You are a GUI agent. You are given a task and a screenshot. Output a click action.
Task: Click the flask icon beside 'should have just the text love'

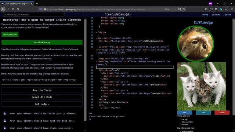[x=5, y=121]
